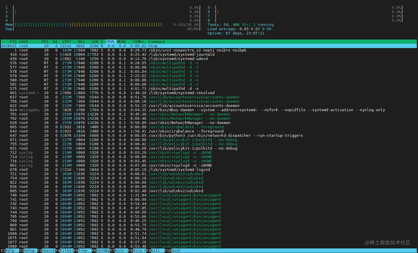
Task: Select rsyslogd main process PID 661
Action: [x=209, y=165]
